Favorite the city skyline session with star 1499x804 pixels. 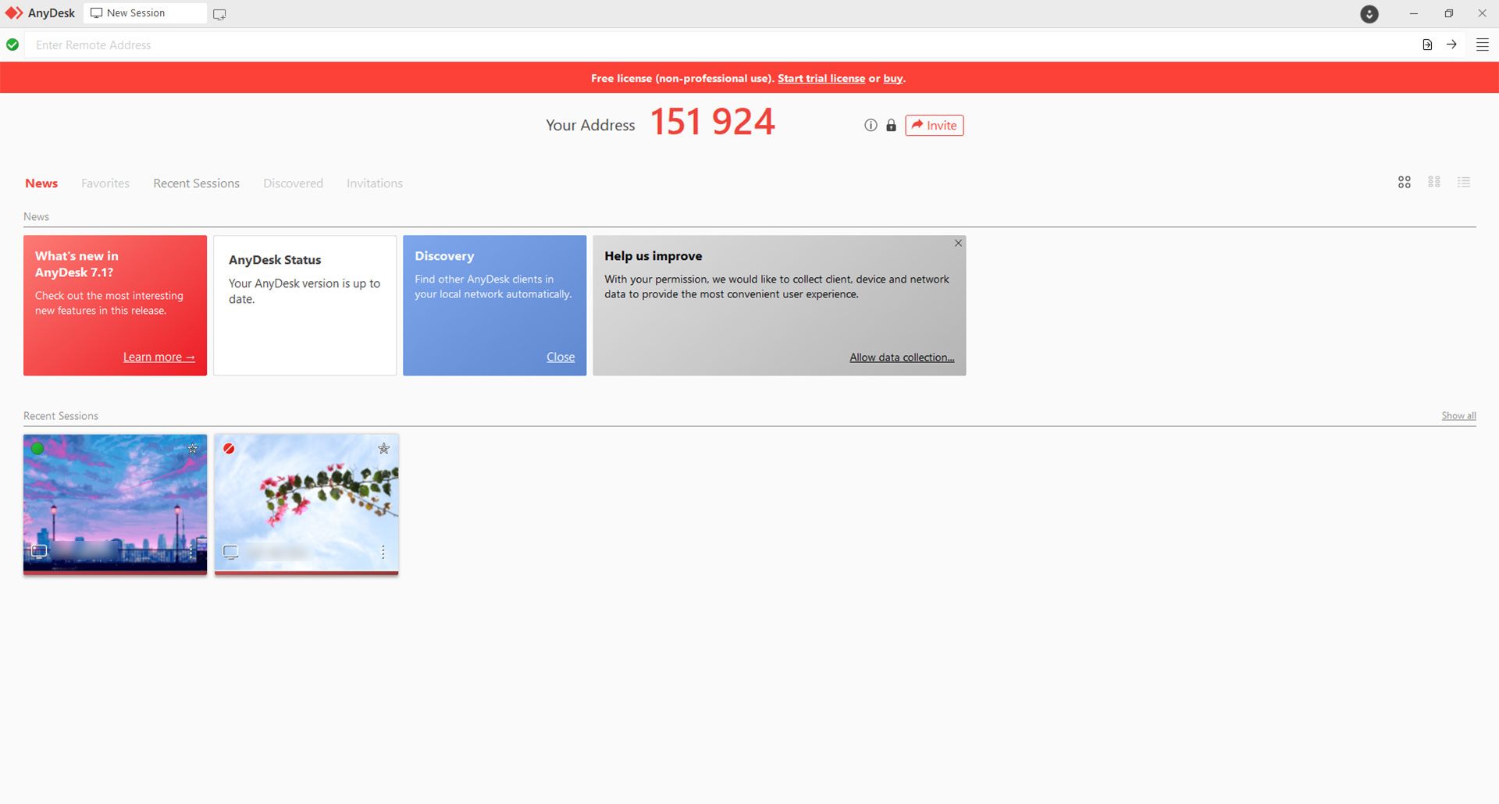tap(192, 449)
